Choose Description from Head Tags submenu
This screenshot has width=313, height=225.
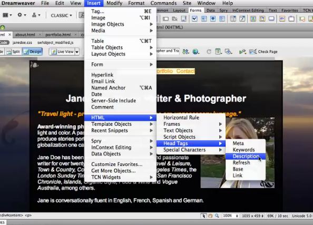coord(246,156)
